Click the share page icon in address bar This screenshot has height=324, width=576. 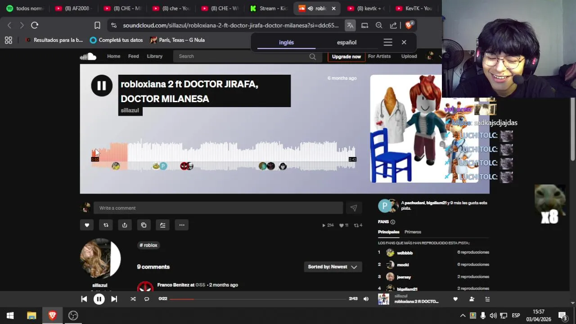(x=393, y=25)
